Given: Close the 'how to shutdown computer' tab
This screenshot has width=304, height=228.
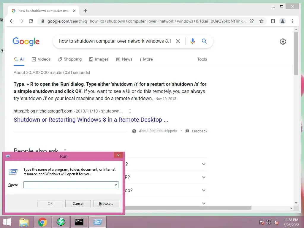Looking at the screenshot, I should 74,11.
